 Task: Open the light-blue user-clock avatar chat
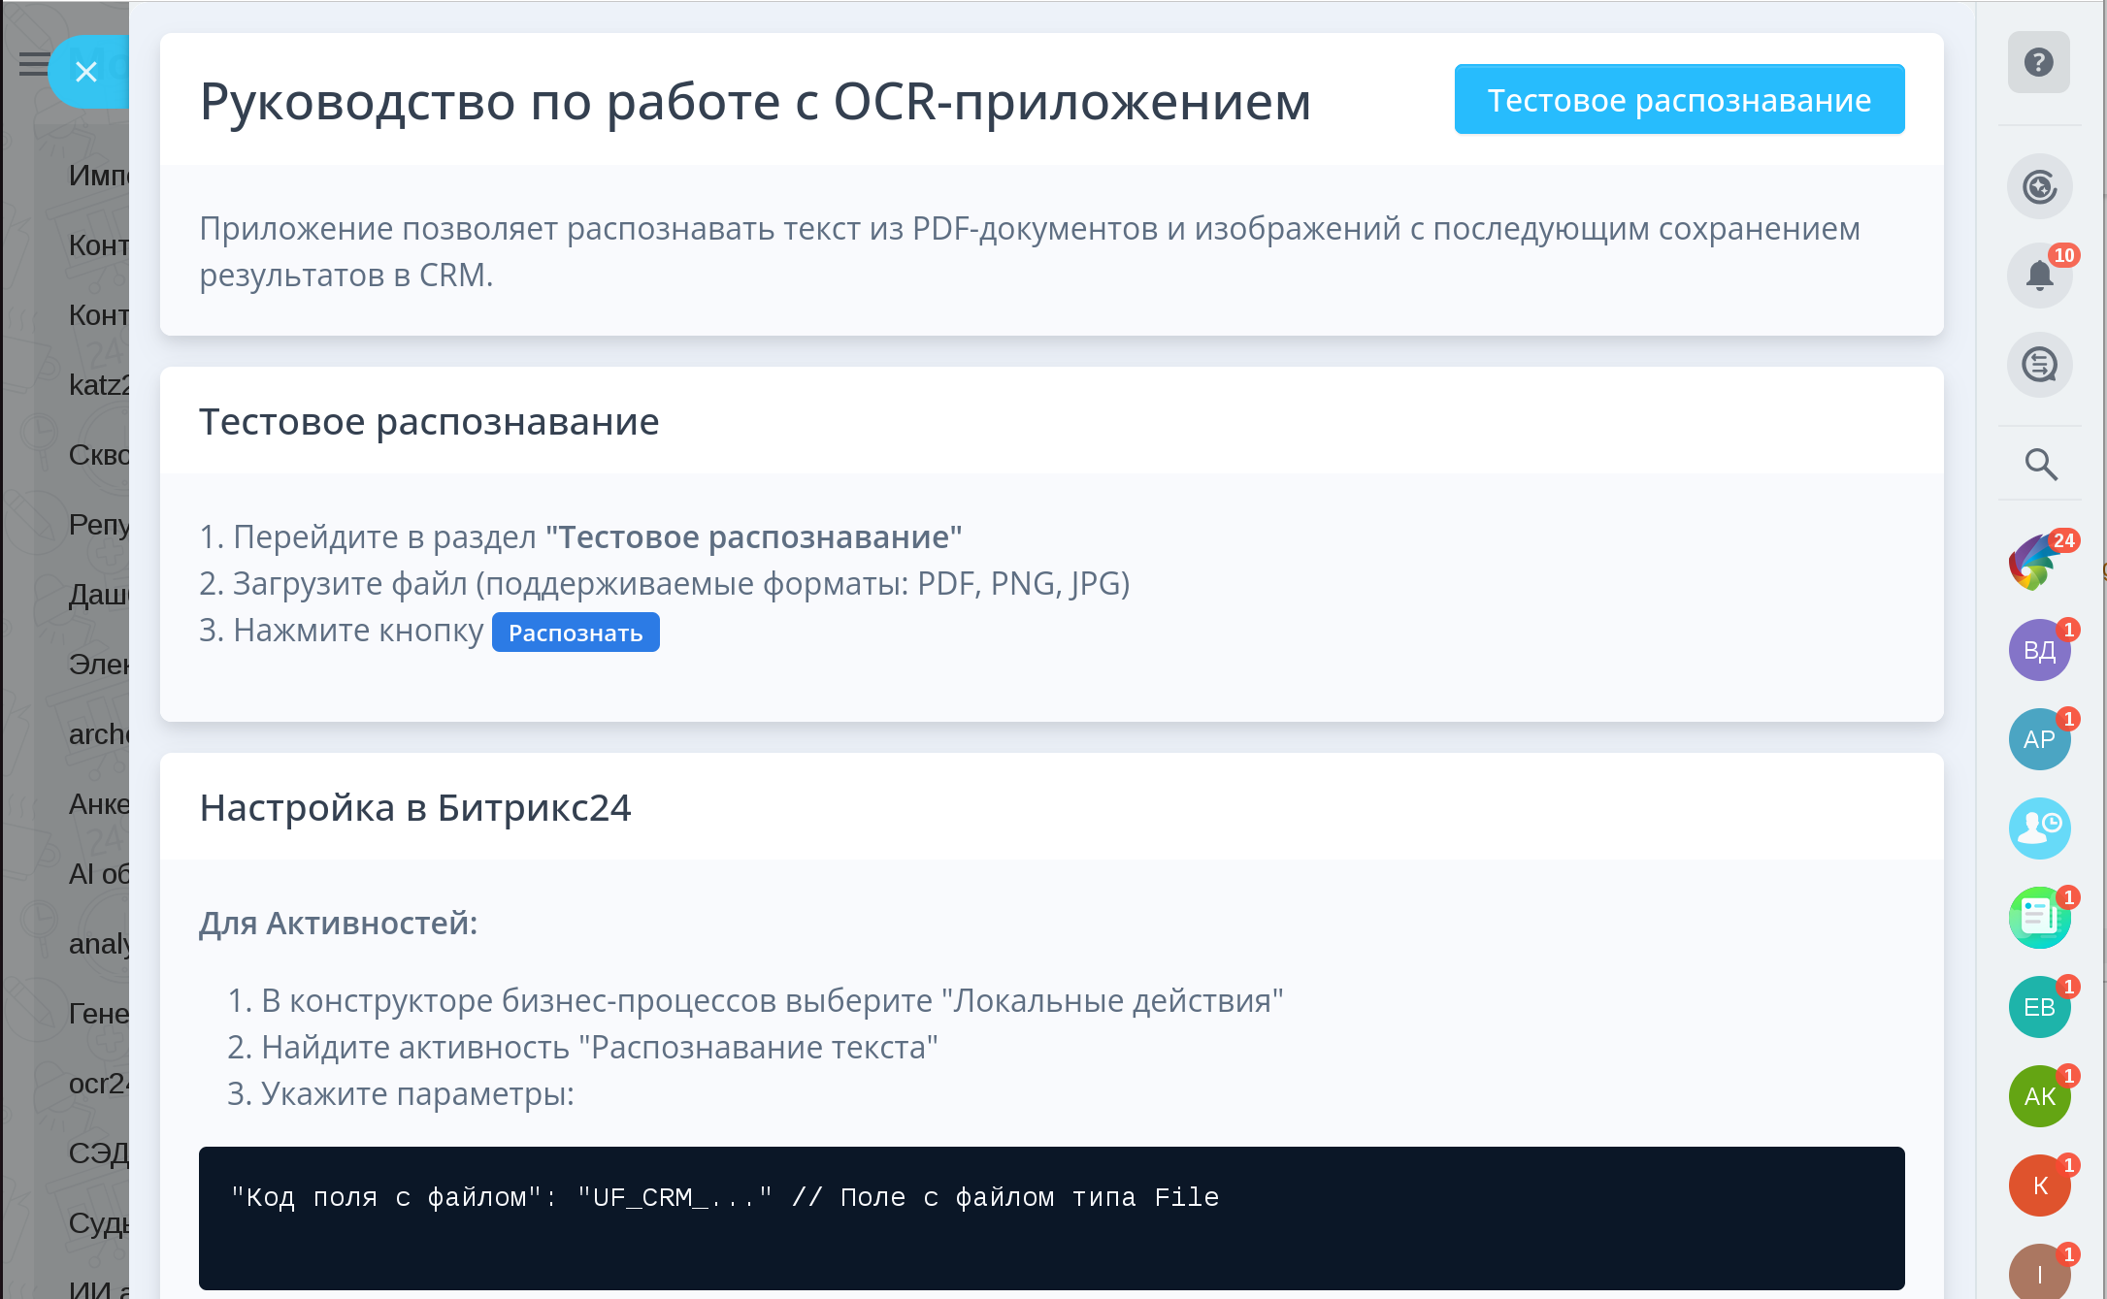click(x=2039, y=828)
